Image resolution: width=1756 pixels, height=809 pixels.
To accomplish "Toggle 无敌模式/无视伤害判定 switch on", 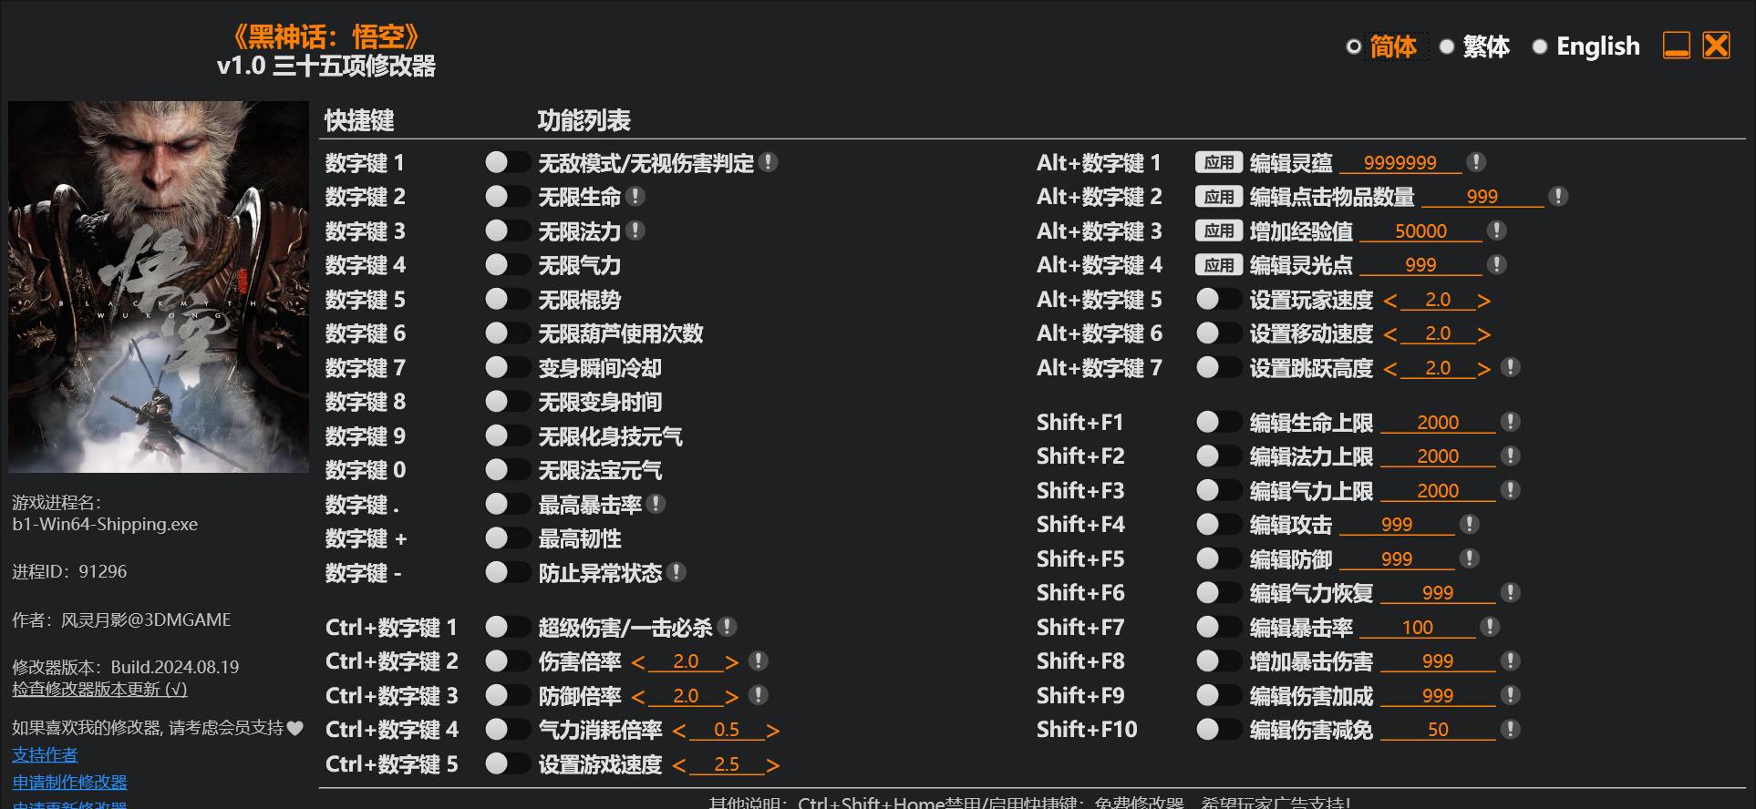I will pyautogui.click(x=507, y=162).
